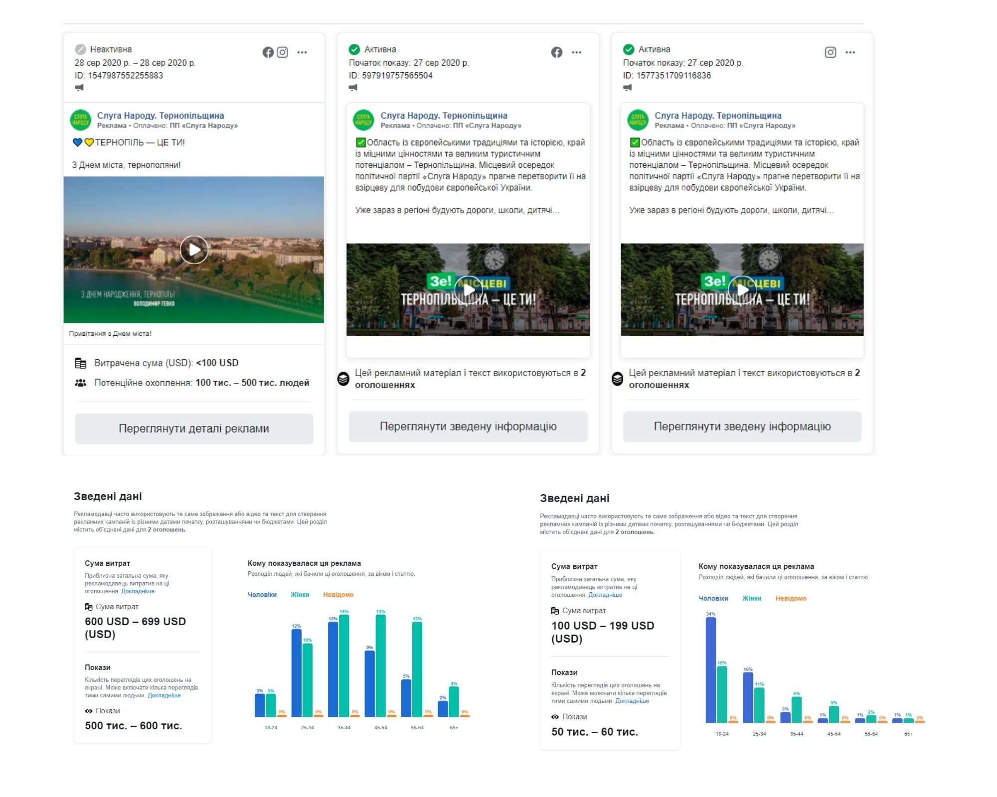Click eye icon above 50 тис. – 60 тис.
Viewport: 997px width, 797px height.
[x=555, y=717]
